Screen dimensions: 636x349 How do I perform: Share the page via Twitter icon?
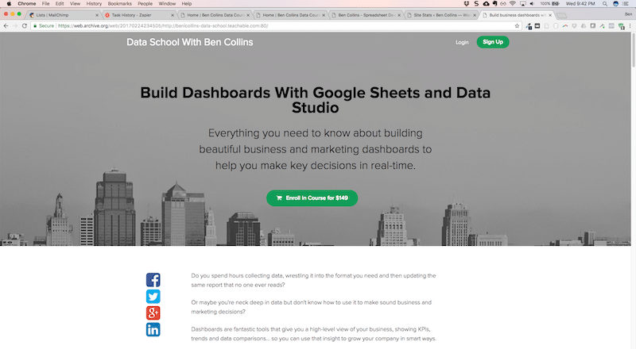(153, 297)
